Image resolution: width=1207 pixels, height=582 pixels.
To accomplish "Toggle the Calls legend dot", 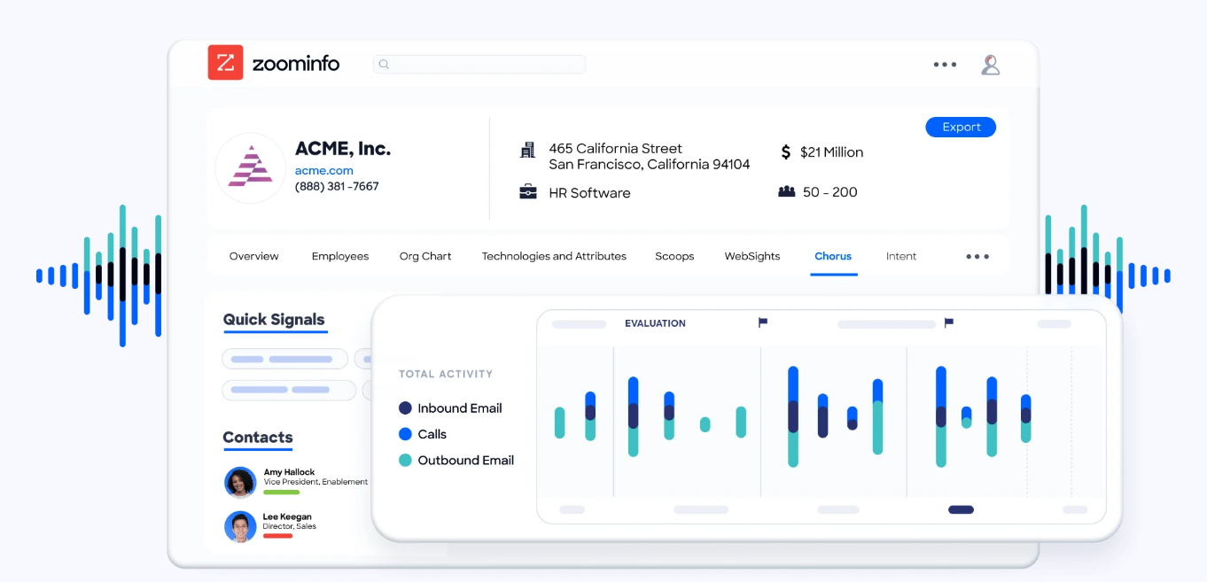I will click(x=405, y=434).
